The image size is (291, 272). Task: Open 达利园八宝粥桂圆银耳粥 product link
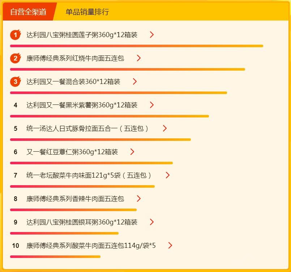[82, 222]
